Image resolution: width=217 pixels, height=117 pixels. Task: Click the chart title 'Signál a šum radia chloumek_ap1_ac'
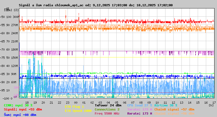(x=51, y=5)
